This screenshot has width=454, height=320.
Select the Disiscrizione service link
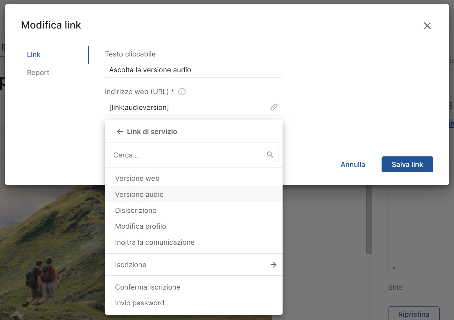coord(135,210)
